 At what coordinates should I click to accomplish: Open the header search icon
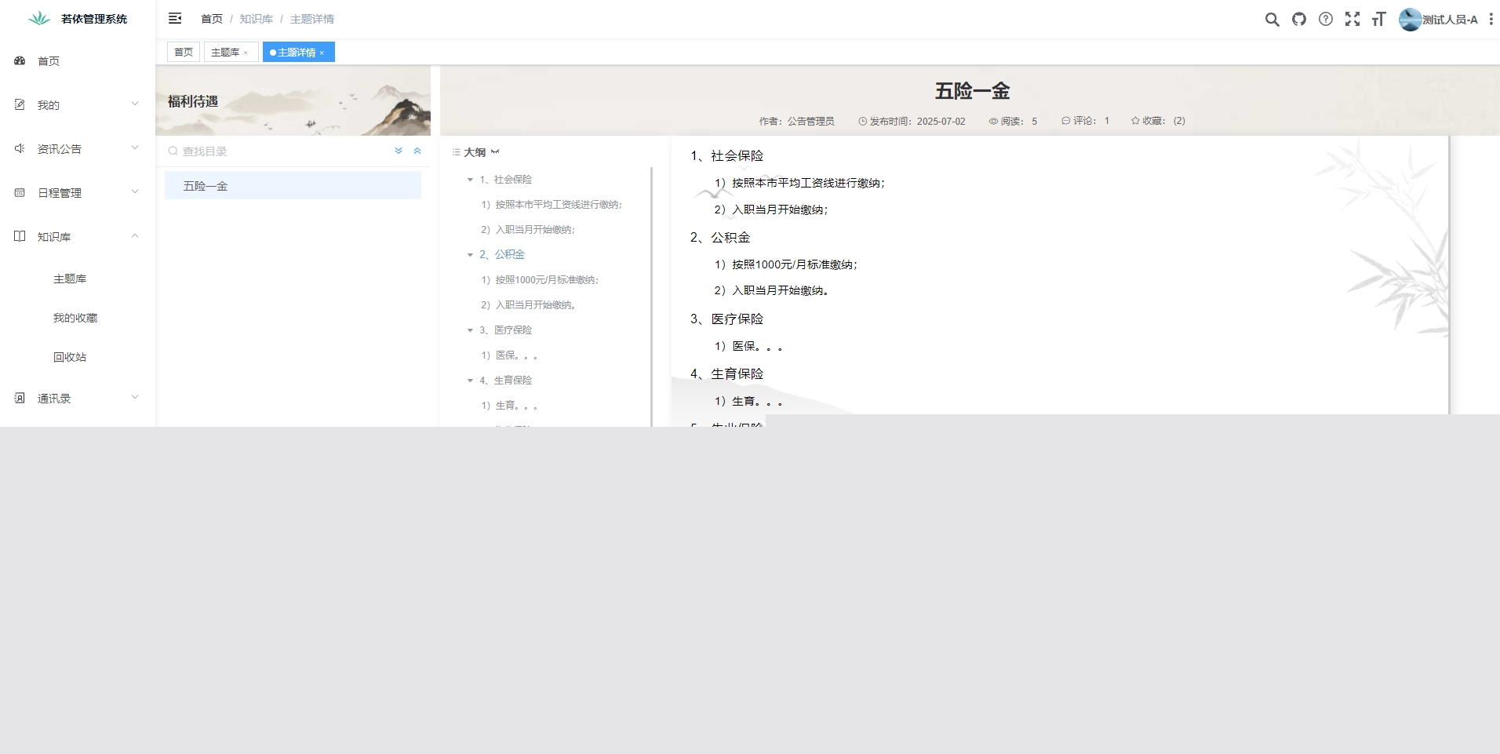tap(1272, 20)
